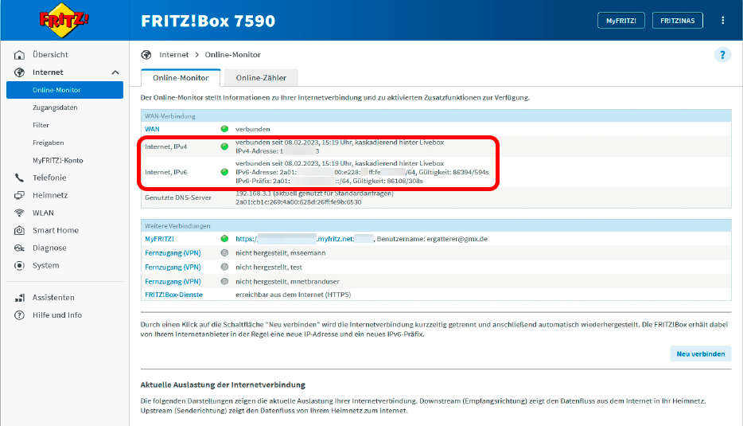Expand the Smart Home menu
This screenshot has height=426, width=743.
click(x=55, y=230)
